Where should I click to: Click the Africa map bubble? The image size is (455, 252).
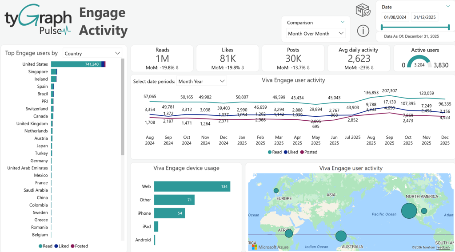pos(289,233)
